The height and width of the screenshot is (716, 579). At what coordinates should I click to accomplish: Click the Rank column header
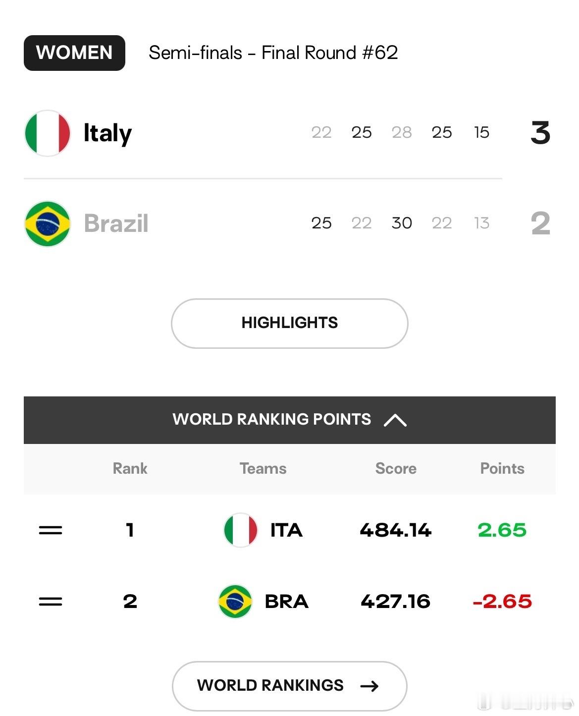[x=130, y=468]
